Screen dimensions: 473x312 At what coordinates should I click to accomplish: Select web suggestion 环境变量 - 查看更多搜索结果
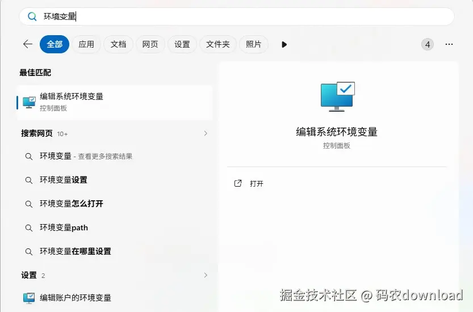pos(115,156)
